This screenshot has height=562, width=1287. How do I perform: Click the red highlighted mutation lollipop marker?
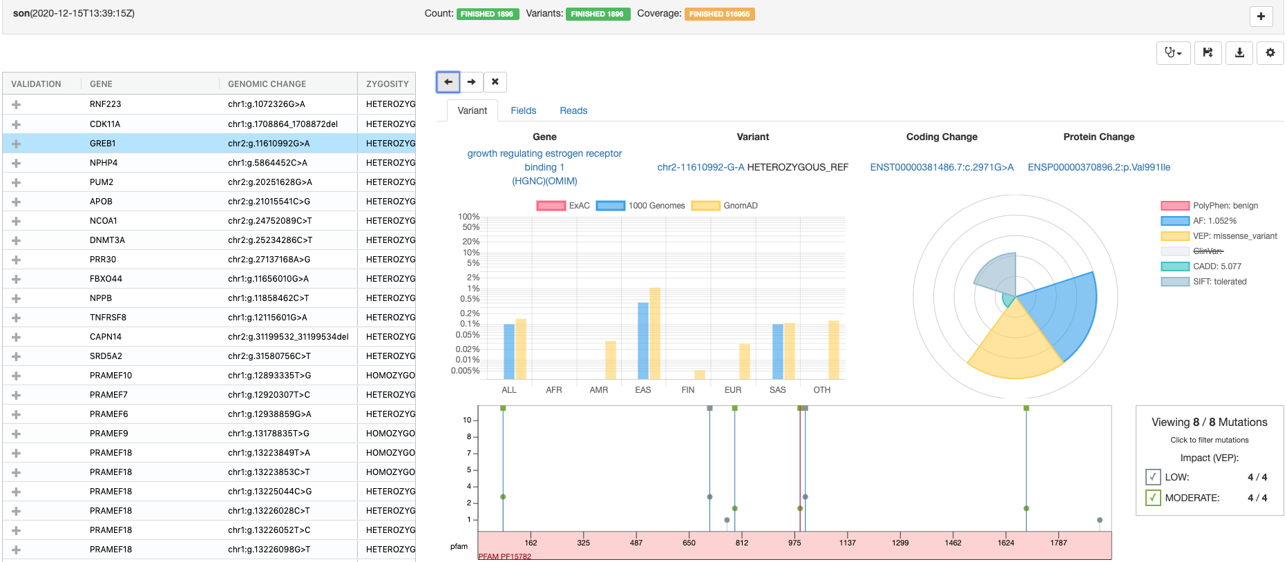(x=800, y=509)
